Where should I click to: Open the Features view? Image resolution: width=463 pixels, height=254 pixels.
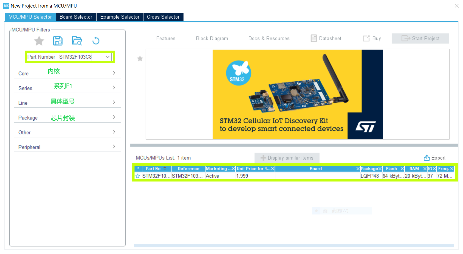pyautogui.click(x=166, y=38)
